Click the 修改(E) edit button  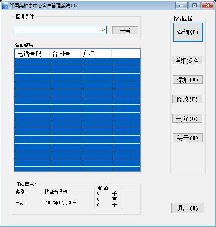click(x=187, y=99)
